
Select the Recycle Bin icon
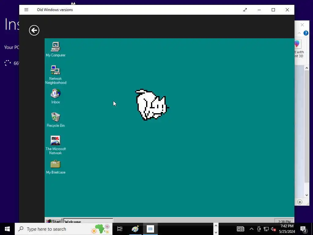(56, 120)
